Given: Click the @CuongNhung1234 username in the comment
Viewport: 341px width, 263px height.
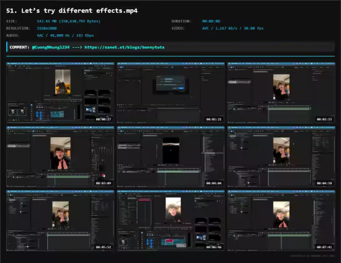Looking at the screenshot, I should 51,47.
